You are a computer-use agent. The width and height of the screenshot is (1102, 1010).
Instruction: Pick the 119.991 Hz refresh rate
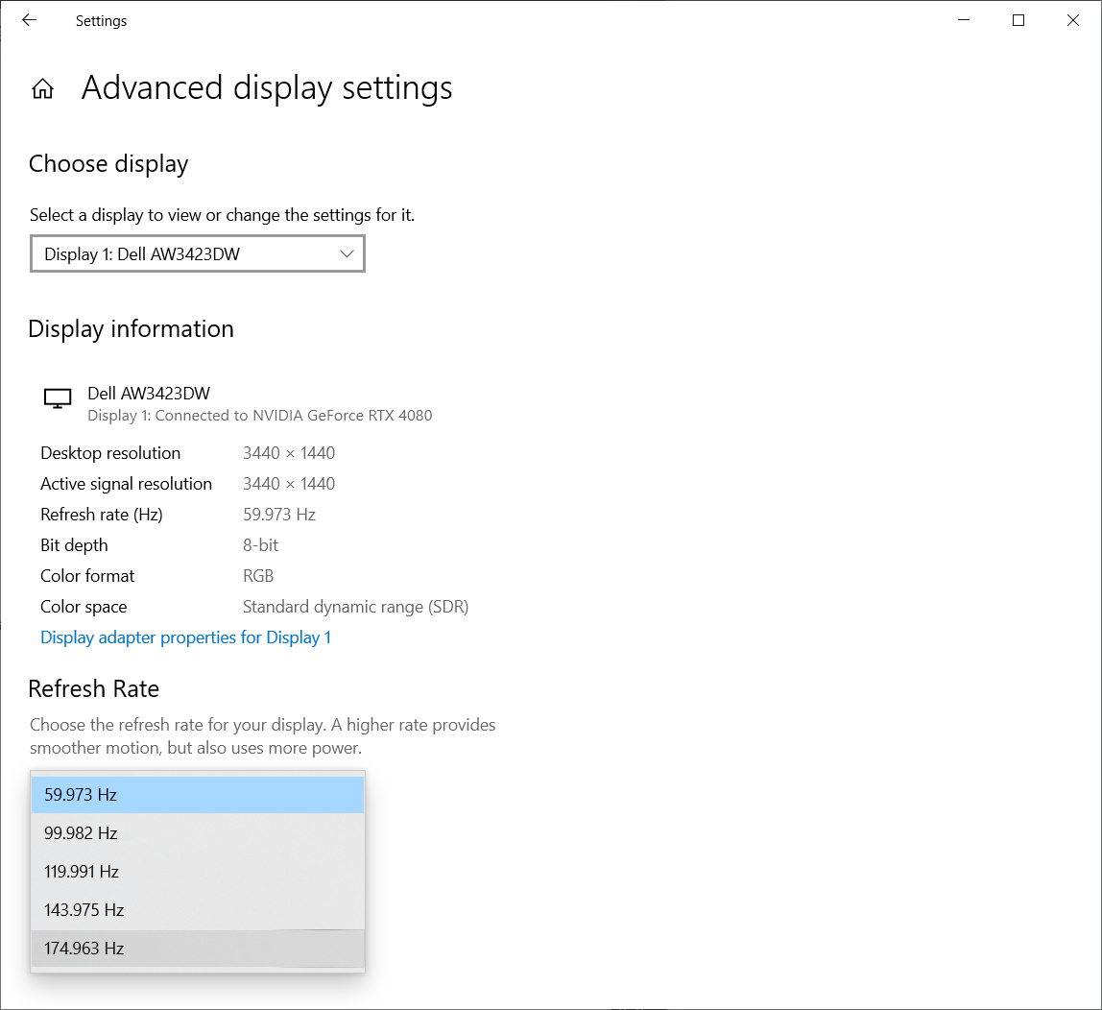click(198, 872)
